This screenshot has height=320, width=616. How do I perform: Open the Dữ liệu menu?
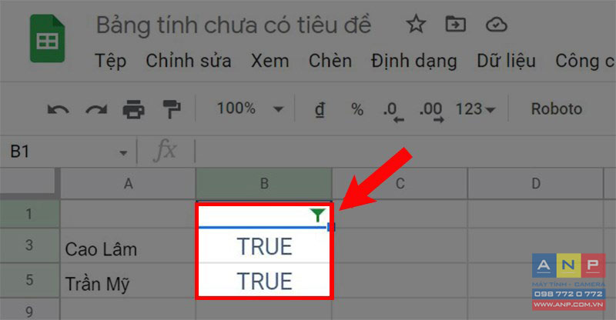click(x=506, y=61)
